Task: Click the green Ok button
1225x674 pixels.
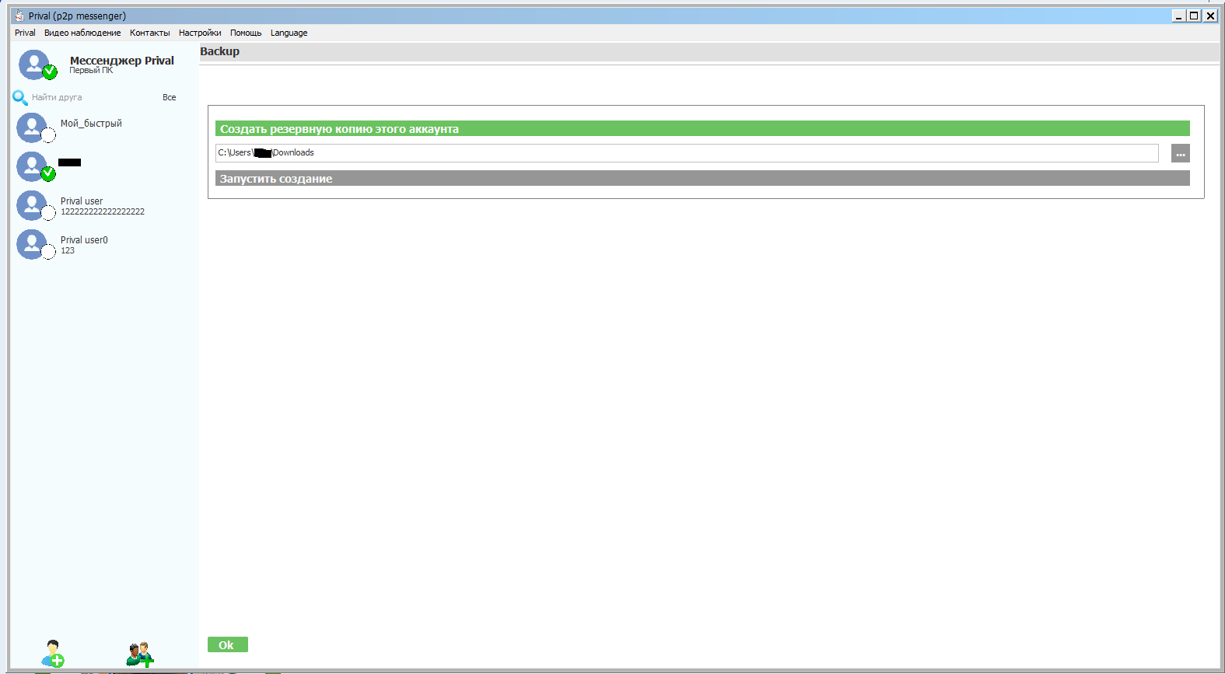Action: click(x=227, y=644)
